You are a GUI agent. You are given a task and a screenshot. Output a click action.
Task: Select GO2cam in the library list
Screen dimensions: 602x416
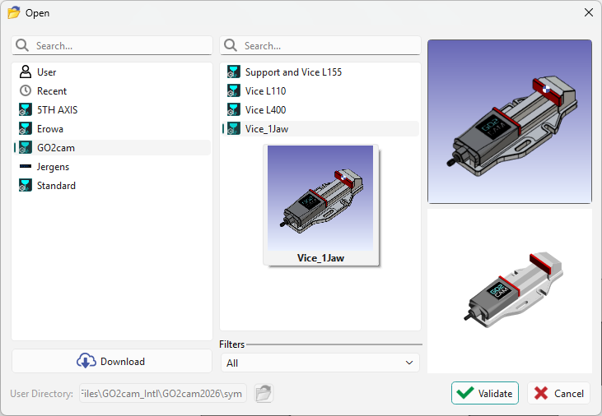56,148
